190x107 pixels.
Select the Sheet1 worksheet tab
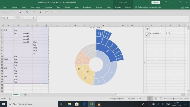tap(16, 95)
